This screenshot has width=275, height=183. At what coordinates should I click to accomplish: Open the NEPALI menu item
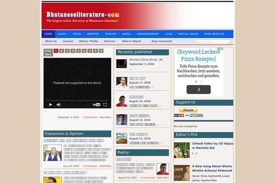click(126, 34)
